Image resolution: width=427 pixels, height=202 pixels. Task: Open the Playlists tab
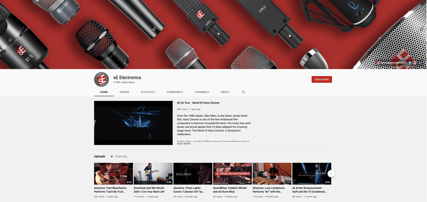tap(148, 92)
